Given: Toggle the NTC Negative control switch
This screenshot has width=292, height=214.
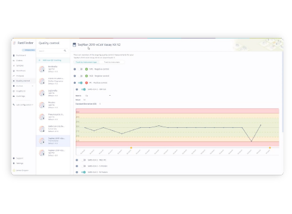Looking at the screenshot, I should (80, 69).
